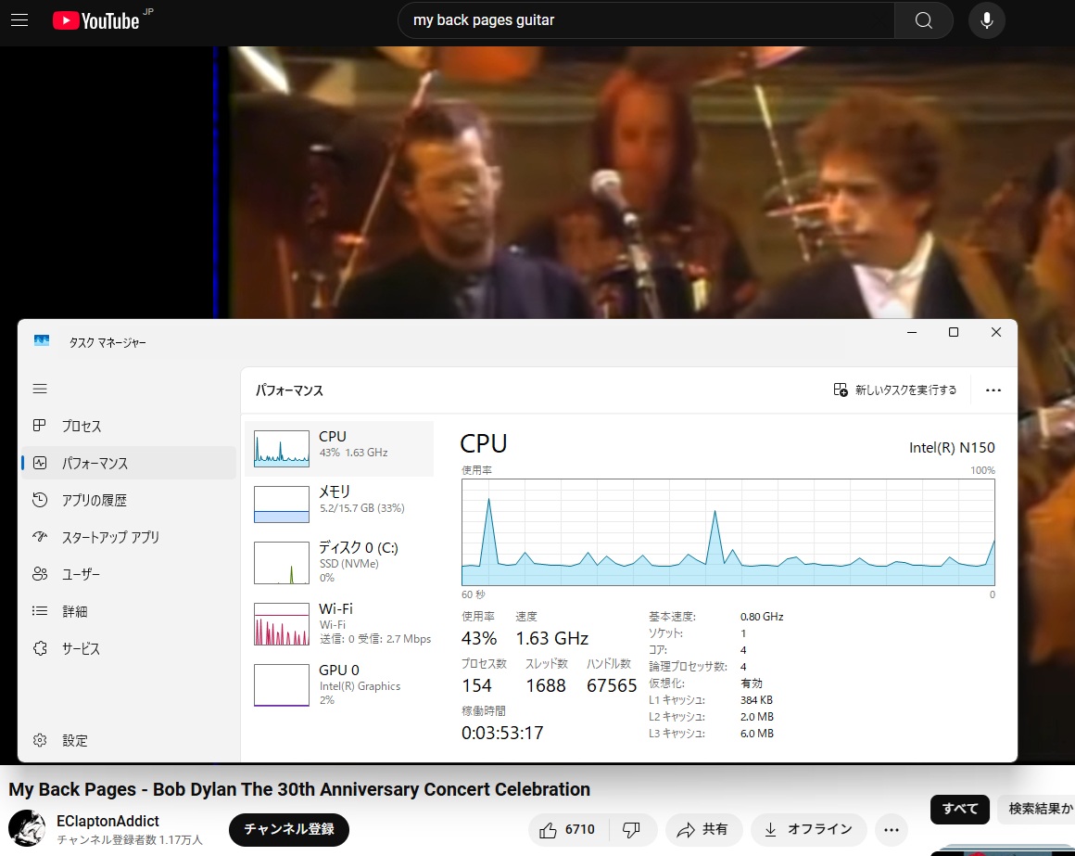The height and width of the screenshot is (856, 1075).
Task: Select the Wi-Fi performance entry
Action: 339,623
